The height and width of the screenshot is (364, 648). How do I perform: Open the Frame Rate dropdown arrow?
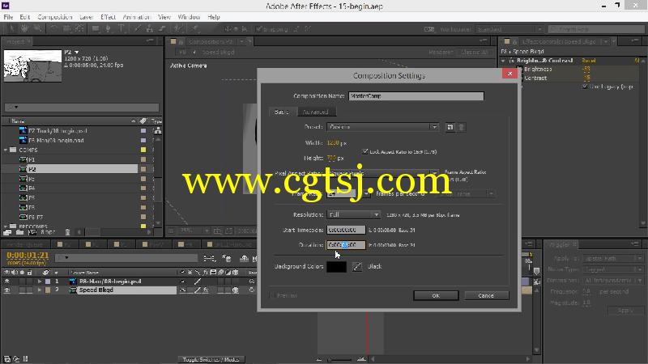(x=366, y=193)
